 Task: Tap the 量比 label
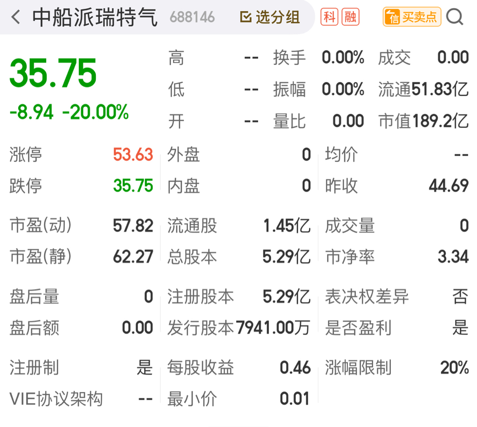coord(289,121)
